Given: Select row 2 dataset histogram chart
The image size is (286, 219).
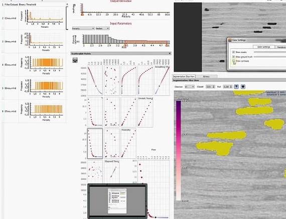Looking at the screenshot, I should click(x=42, y=18).
